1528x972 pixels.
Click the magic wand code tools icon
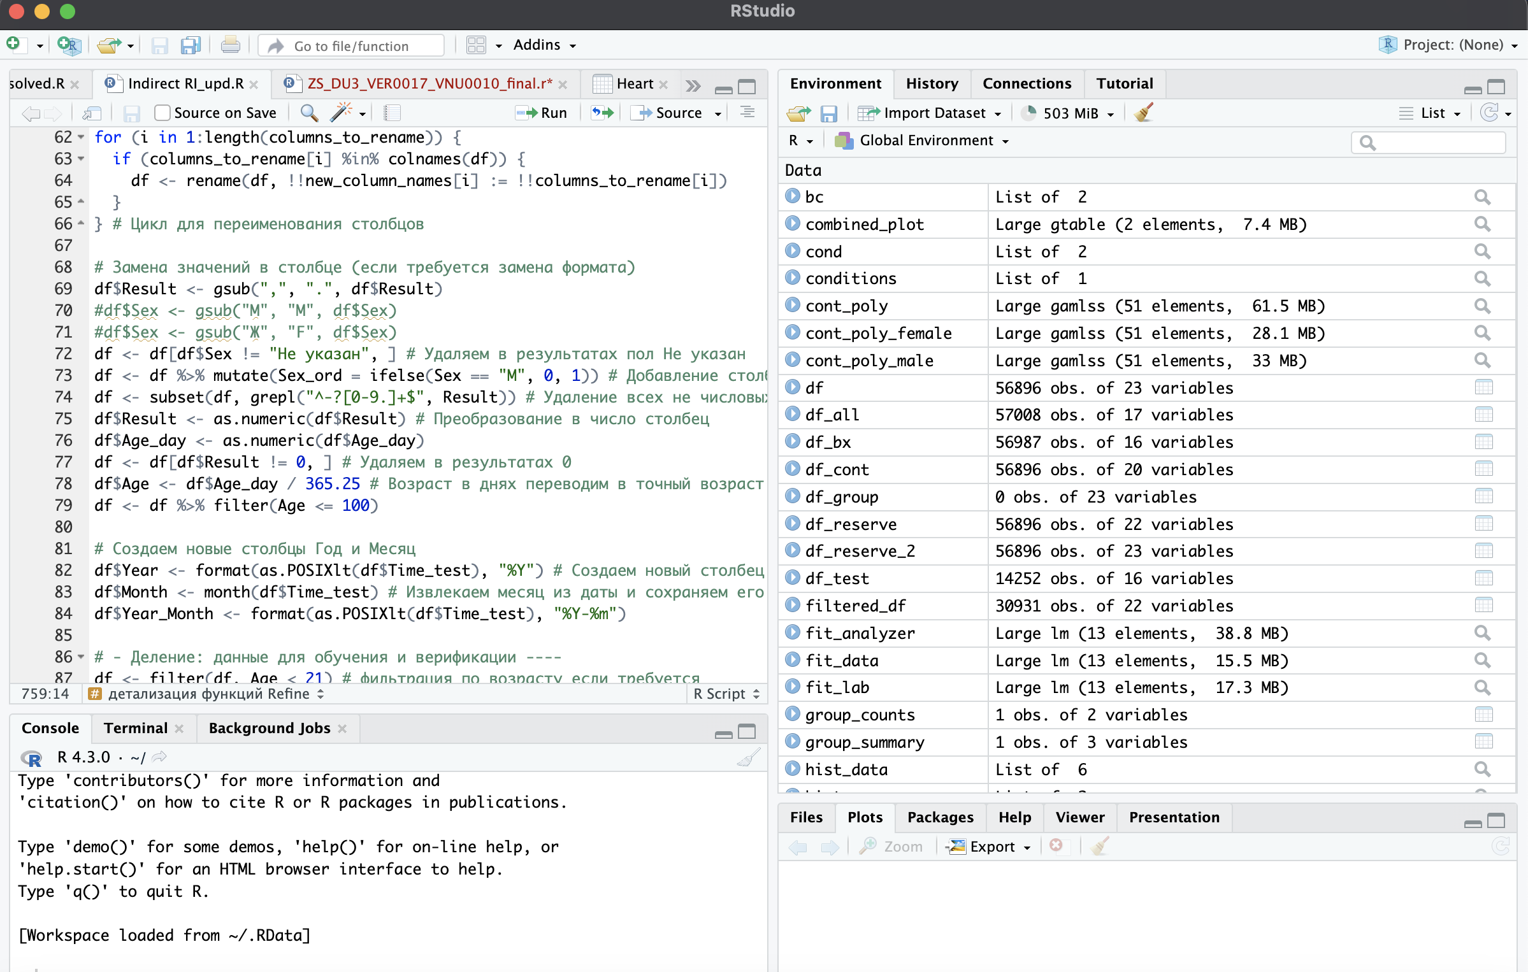(341, 113)
